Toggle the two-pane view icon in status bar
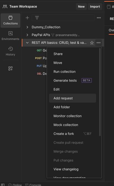This screenshot has height=186, width=114. coord(3,185)
